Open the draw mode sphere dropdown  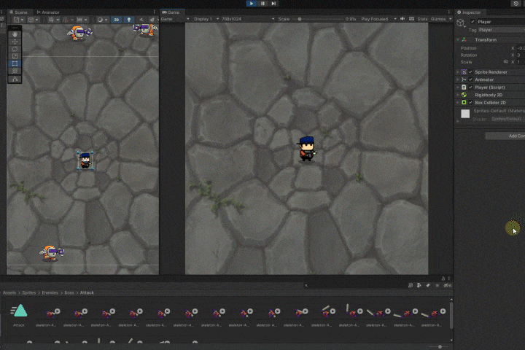(102, 20)
